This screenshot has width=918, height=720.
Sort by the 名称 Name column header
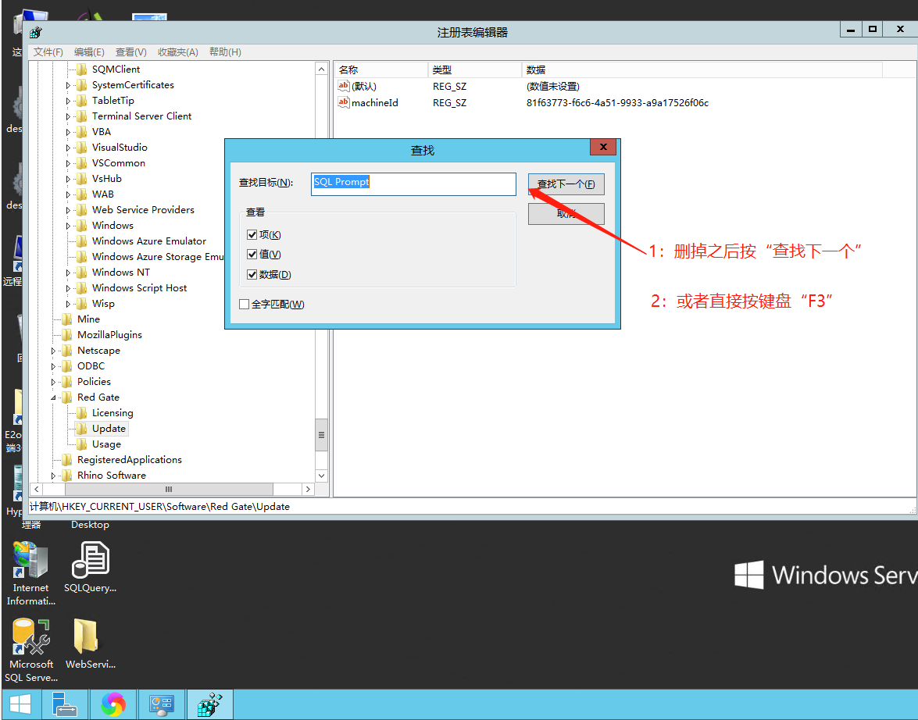[380, 70]
